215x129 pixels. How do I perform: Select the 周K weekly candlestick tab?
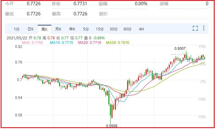point(44,29)
